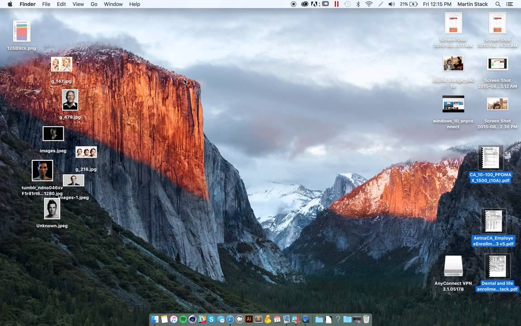Open Messages from the Dock
521x326 pixels.
(221, 319)
